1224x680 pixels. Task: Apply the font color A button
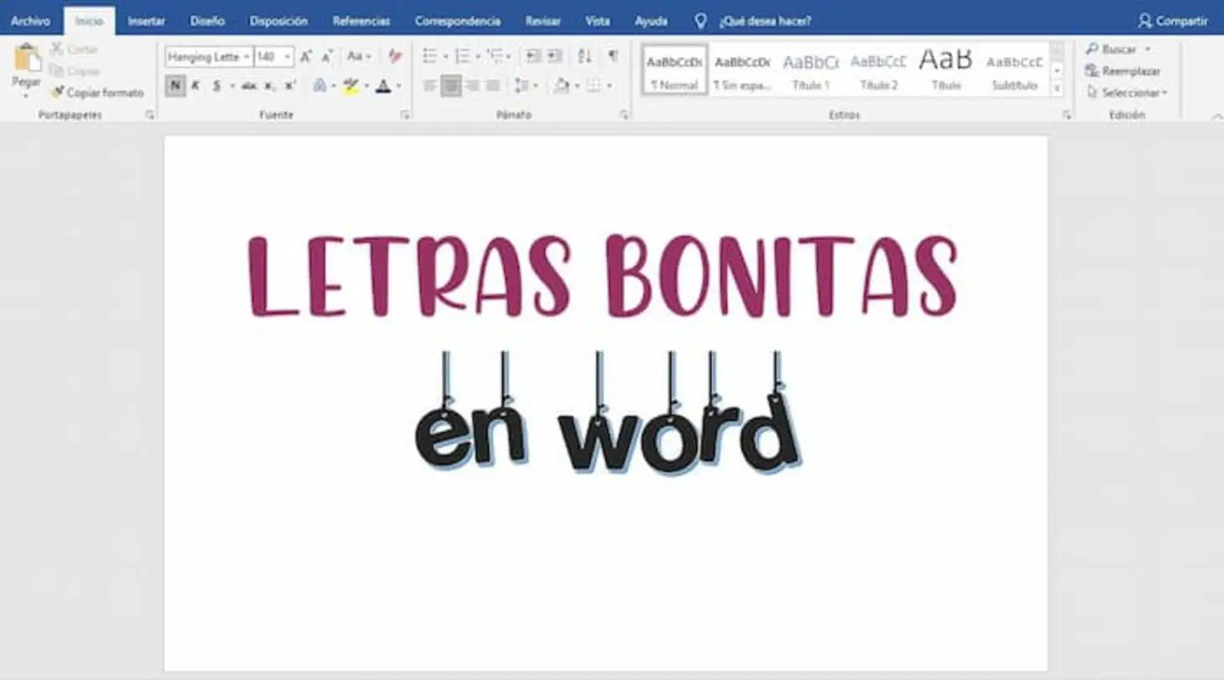(384, 86)
